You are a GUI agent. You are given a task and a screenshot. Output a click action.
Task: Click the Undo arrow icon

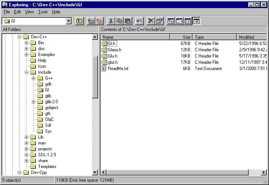pyautogui.click(x=139, y=21)
